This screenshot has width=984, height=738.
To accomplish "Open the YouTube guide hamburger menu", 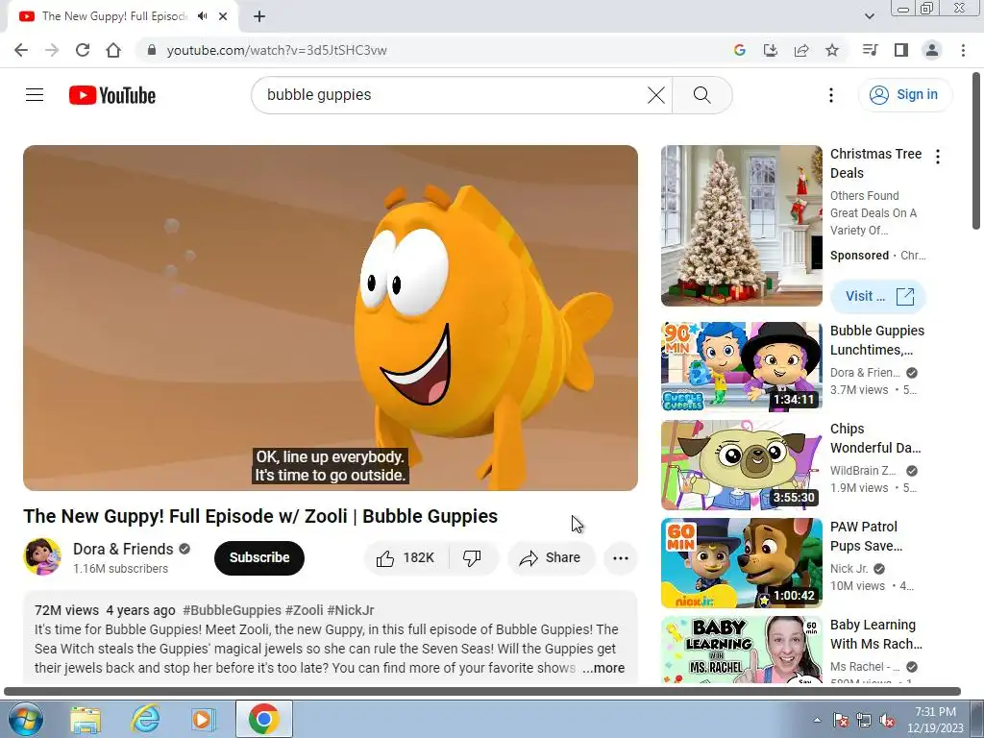I will point(35,95).
